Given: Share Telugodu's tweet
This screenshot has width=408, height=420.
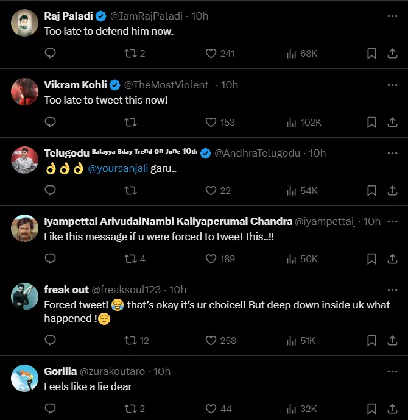Looking at the screenshot, I should coord(392,191).
